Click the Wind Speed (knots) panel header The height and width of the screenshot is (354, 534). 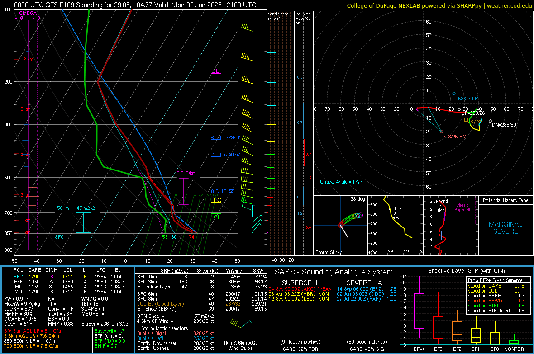click(x=278, y=16)
